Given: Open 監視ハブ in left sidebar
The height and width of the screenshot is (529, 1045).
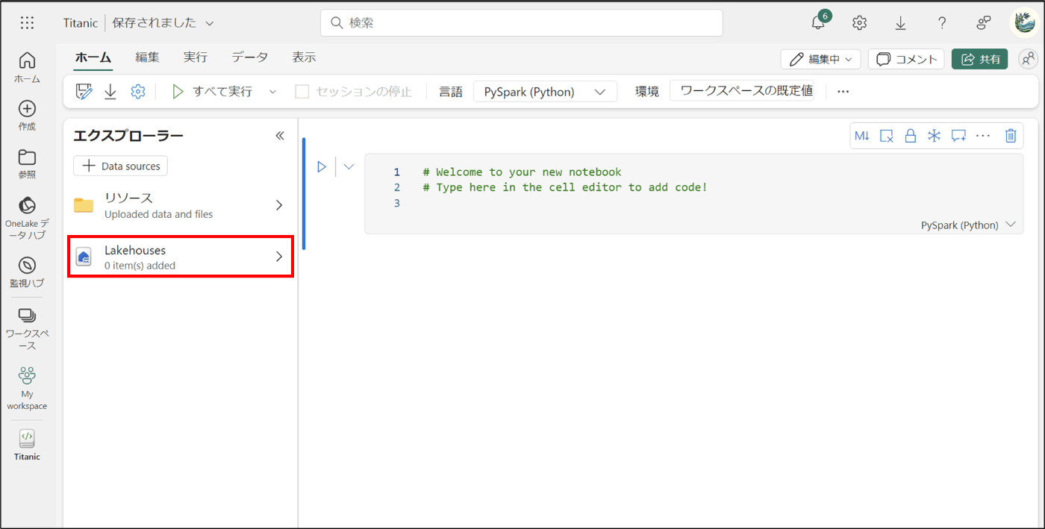Looking at the screenshot, I should (x=27, y=272).
